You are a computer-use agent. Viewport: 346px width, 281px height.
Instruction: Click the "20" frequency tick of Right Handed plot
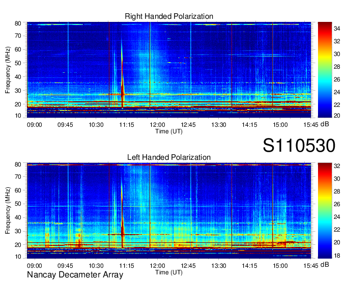(18, 104)
